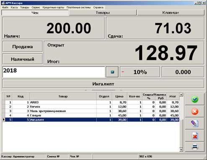Click the 10% discount button
Screen dimensions: 207x160
140,72
